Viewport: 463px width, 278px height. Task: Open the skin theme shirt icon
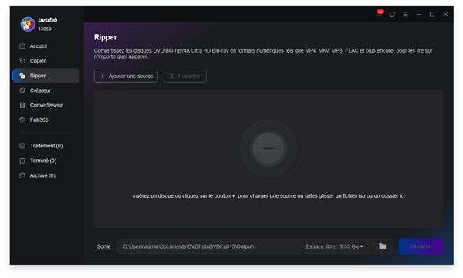click(392, 14)
